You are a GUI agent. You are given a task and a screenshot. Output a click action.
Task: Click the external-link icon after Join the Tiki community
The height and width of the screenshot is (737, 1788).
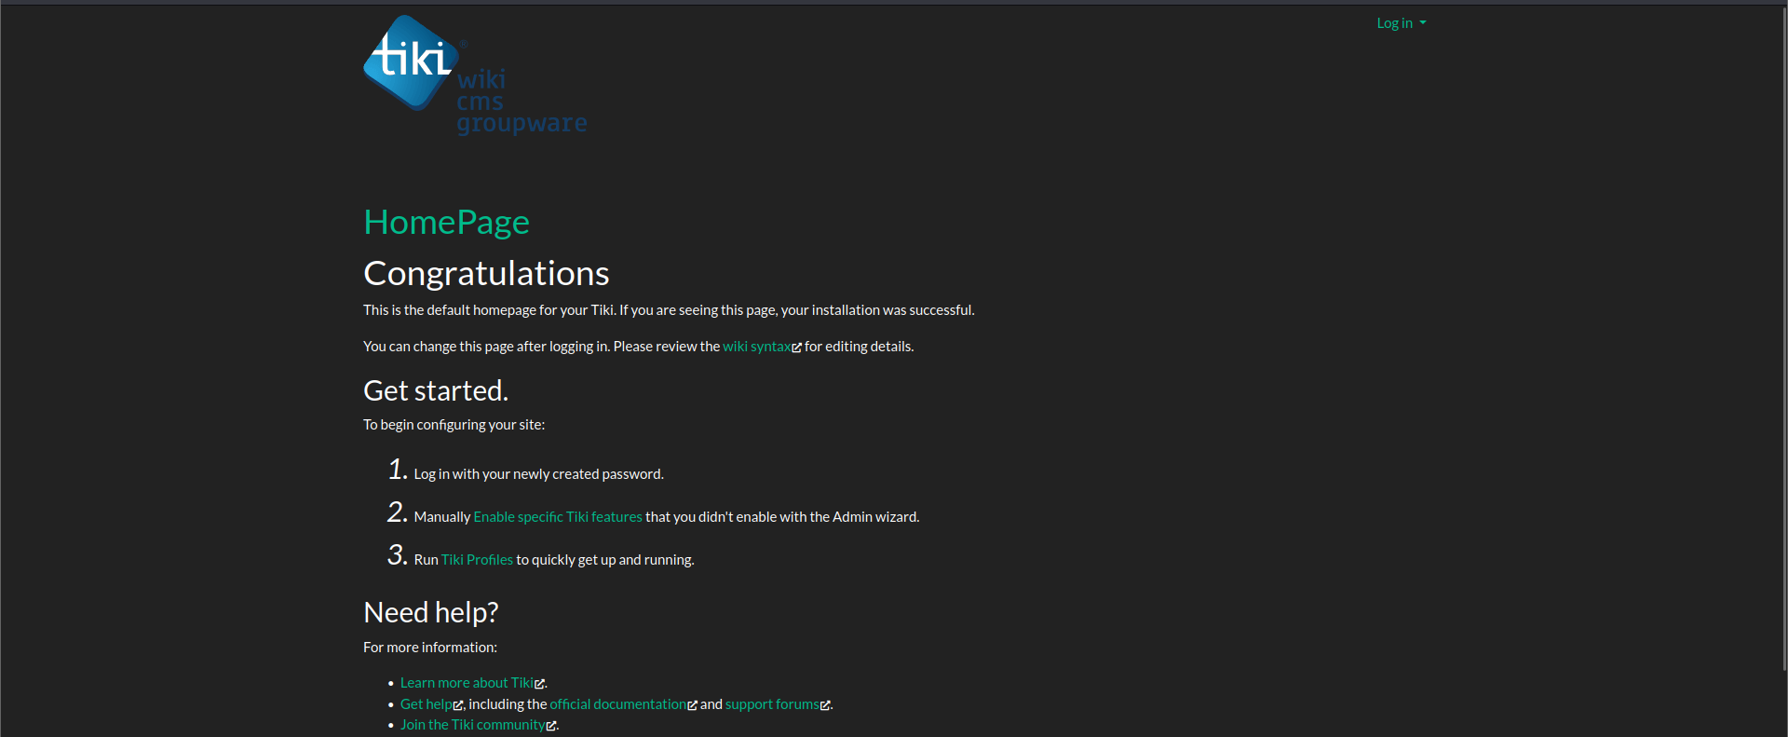tap(551, 726)
